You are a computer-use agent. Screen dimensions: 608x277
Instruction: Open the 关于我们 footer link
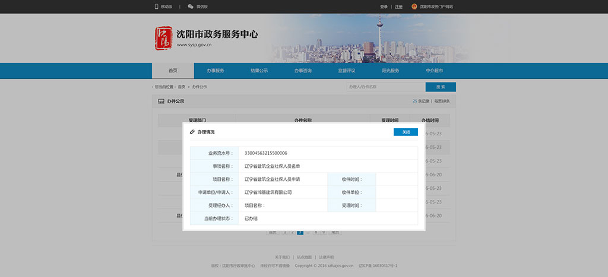coord(282,257)
